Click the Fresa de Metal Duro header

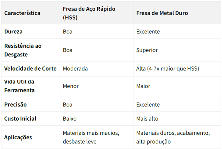click(x=162, y=13)
